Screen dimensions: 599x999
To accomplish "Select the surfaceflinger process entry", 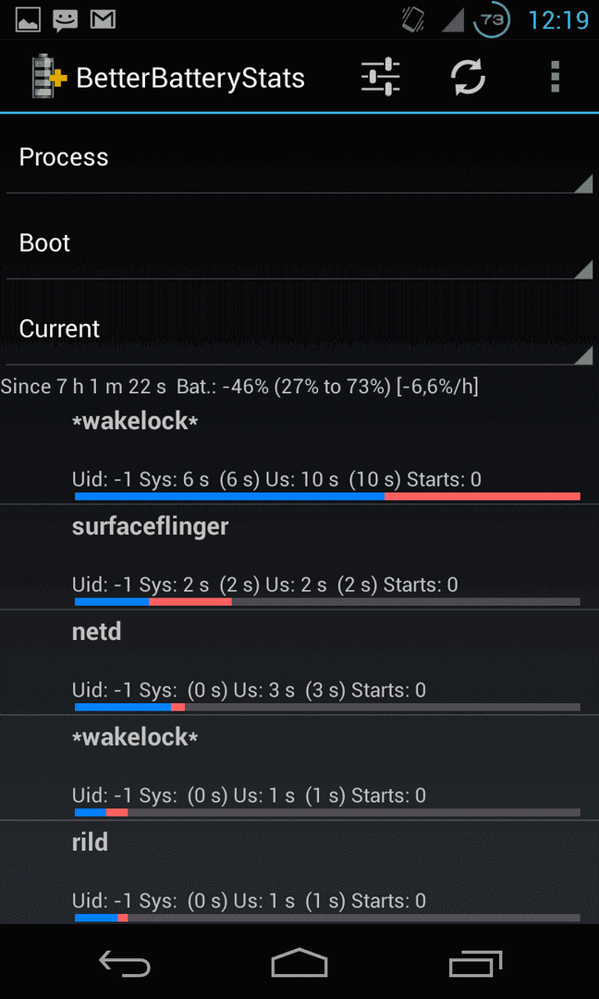I will pyautogui.click(x=299, y=556).
